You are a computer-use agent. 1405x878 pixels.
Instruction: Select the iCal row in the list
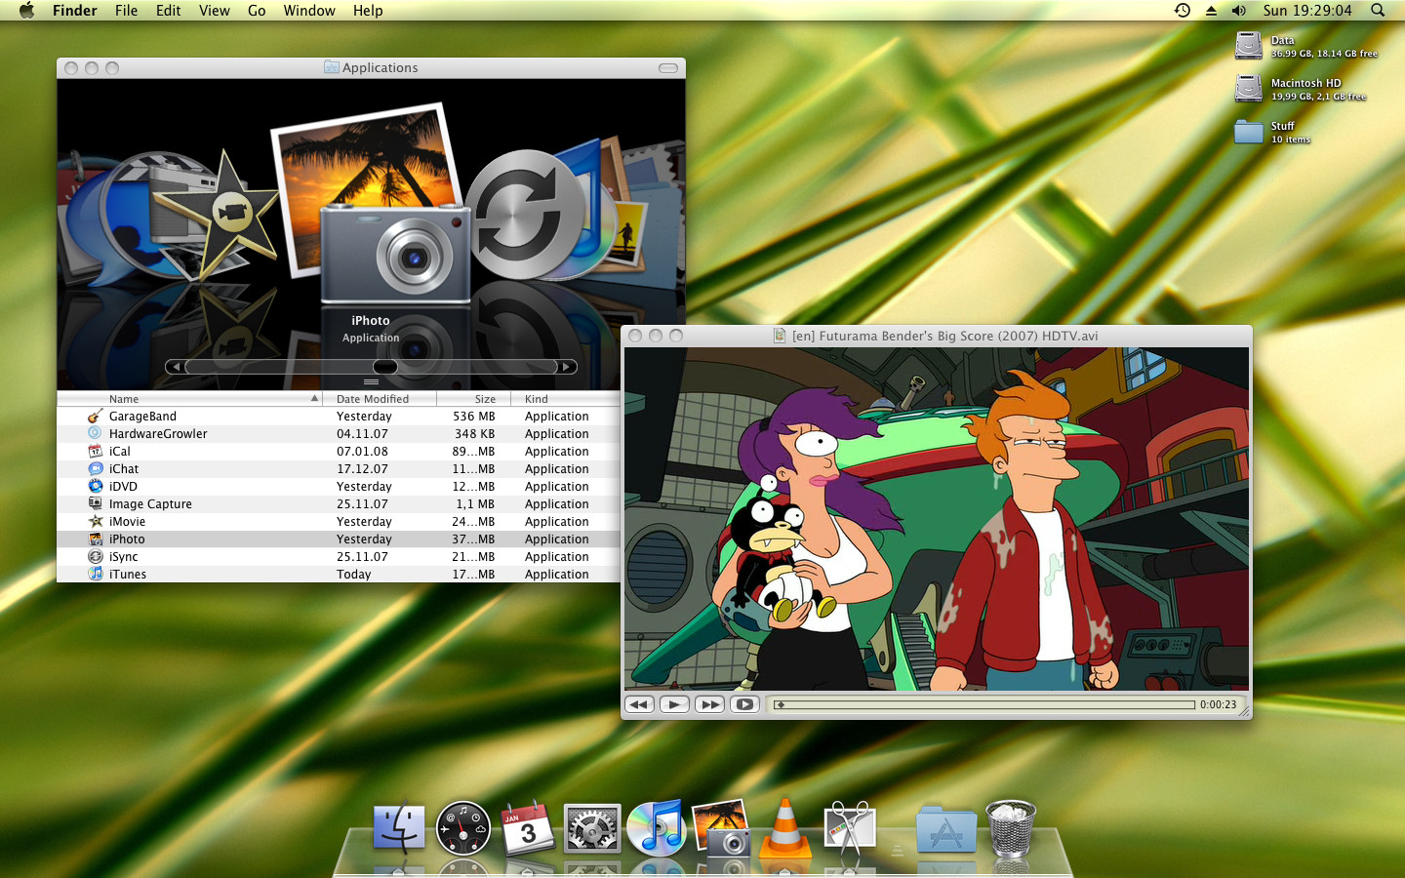[339, 452]
